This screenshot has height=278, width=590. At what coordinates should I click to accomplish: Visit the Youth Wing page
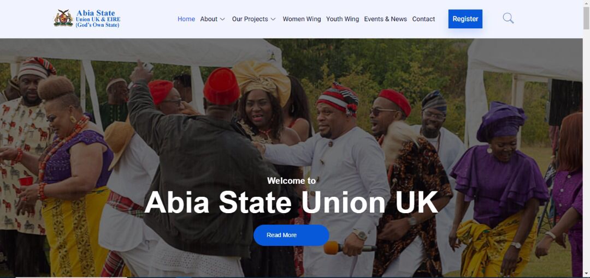tap(343, 19)
